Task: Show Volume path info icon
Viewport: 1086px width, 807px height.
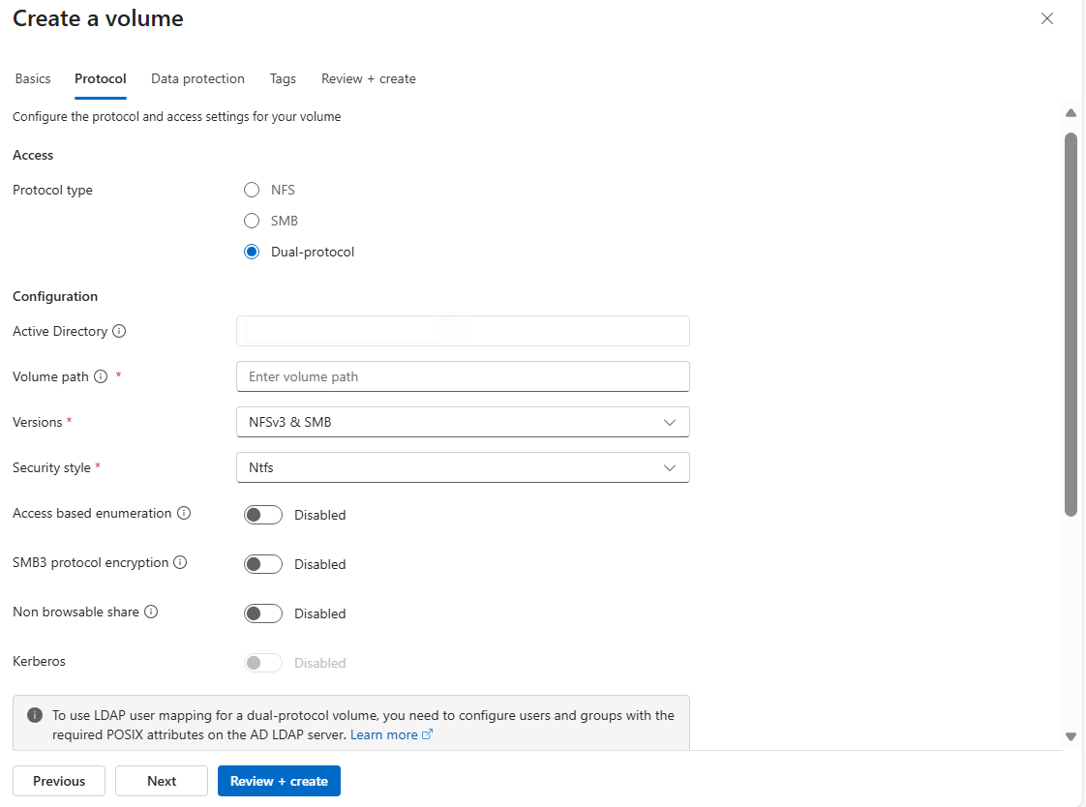Action: coord(101,376)
